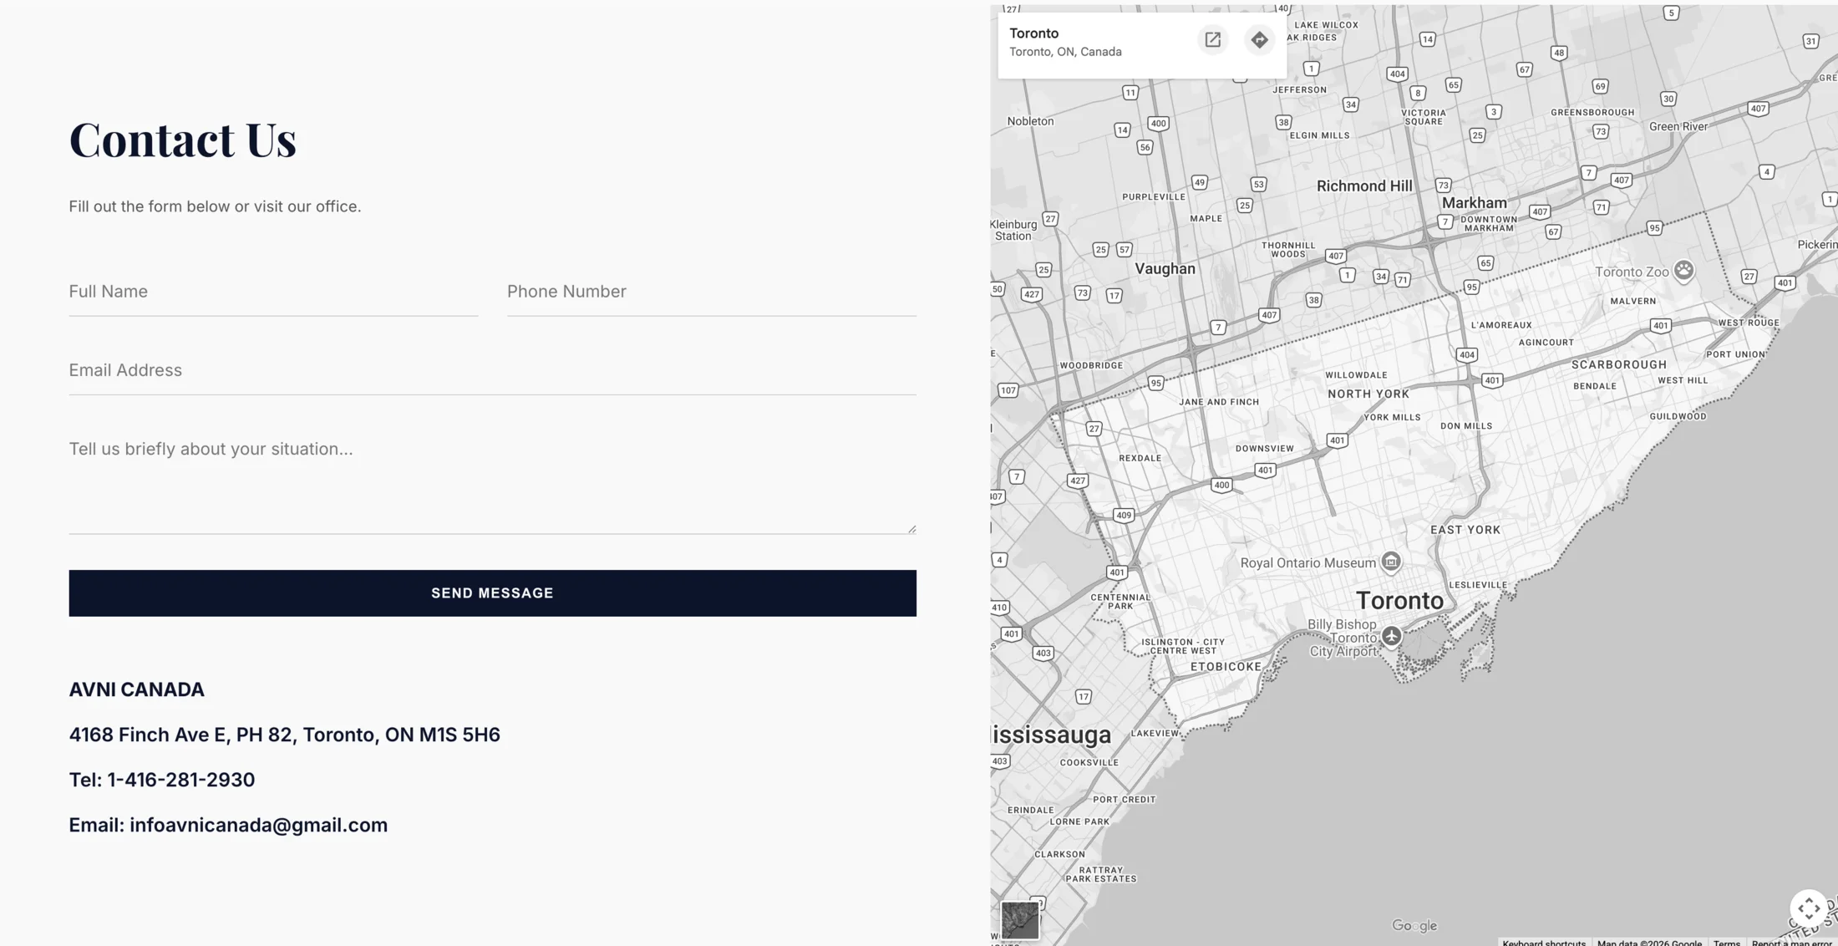Viewport: 1838px width, 946px height.
Task: Click the JANE AND FINCH label
Action: pyautogui.click(x=1219, y=403)
